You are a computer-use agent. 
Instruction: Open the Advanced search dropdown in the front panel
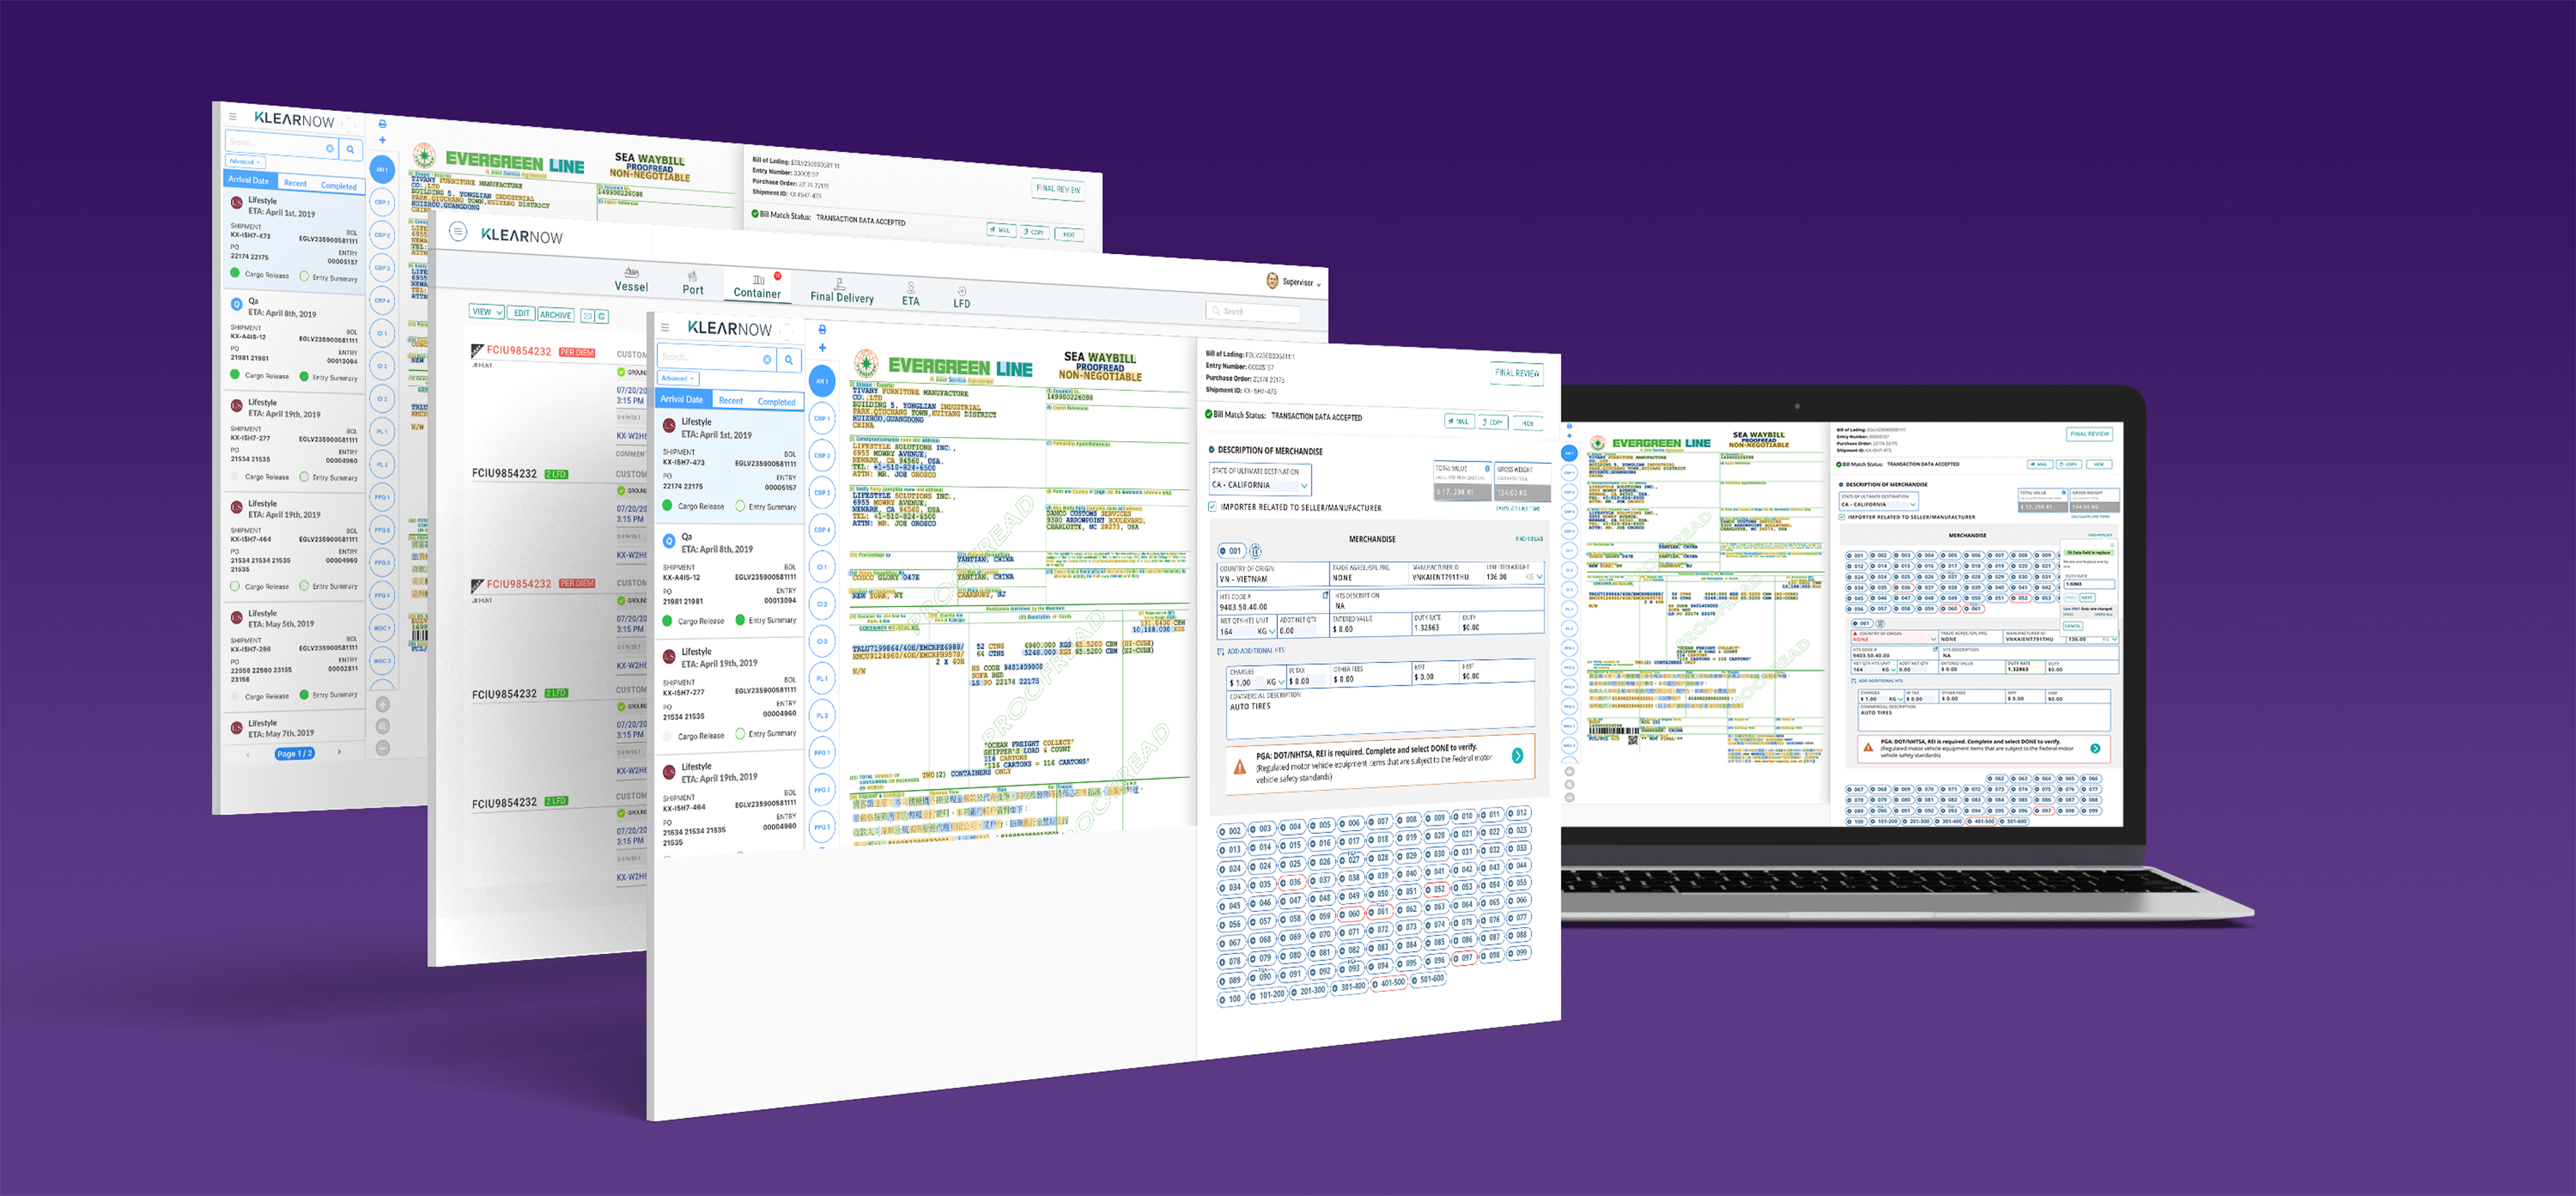(x=678, y=378)
